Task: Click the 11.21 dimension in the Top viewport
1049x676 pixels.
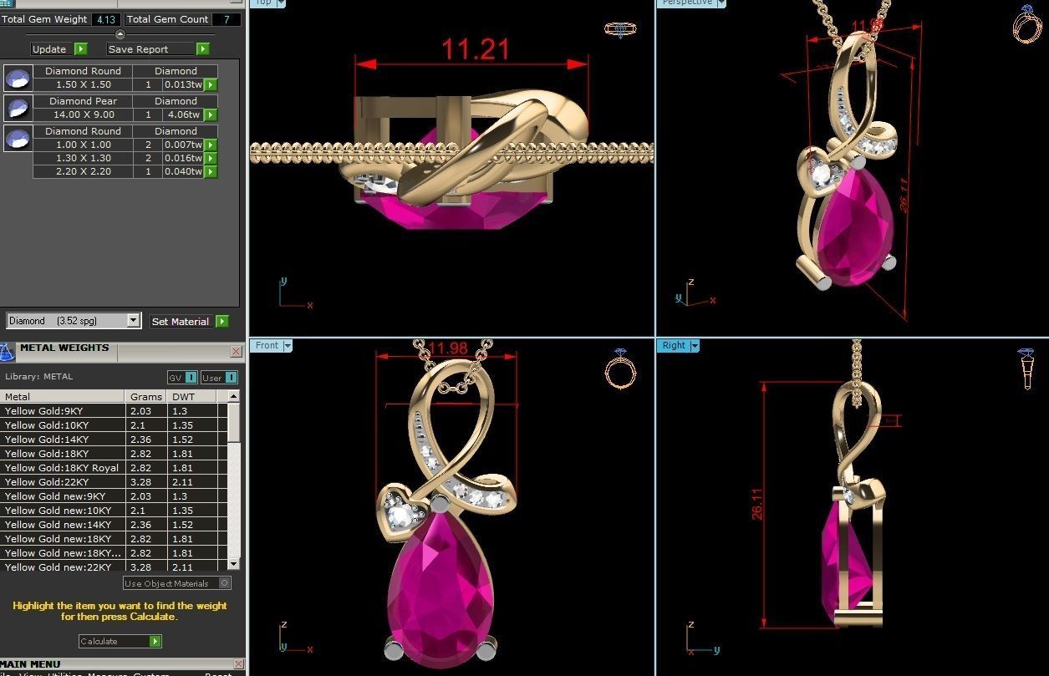Action: coord(476,49)
